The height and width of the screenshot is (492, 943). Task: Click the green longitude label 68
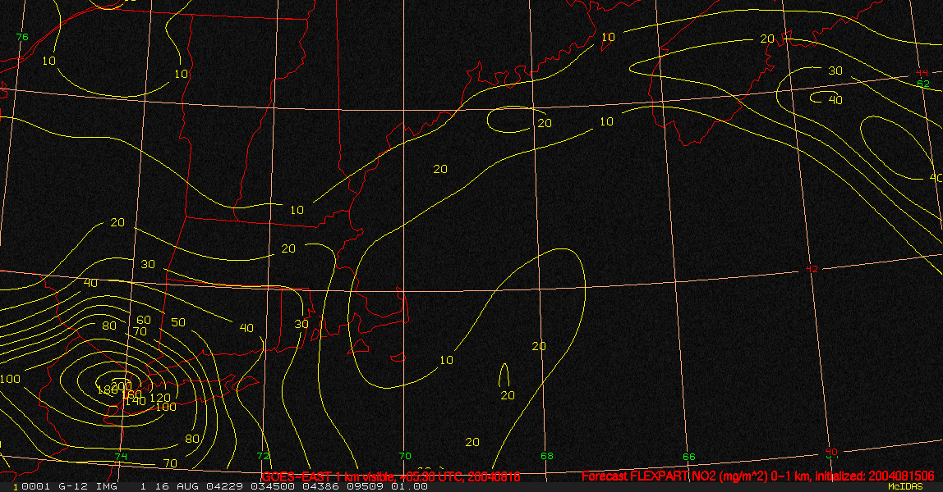click(547, 456)
